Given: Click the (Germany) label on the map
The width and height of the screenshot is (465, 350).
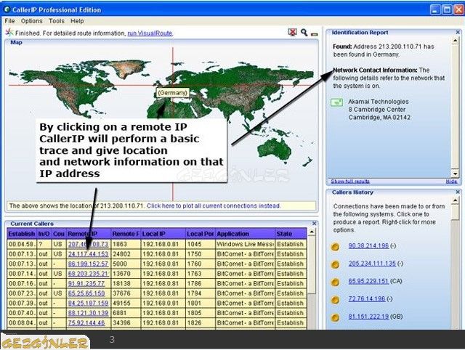Looking at the screenshot, I should (x=172, y=93).
